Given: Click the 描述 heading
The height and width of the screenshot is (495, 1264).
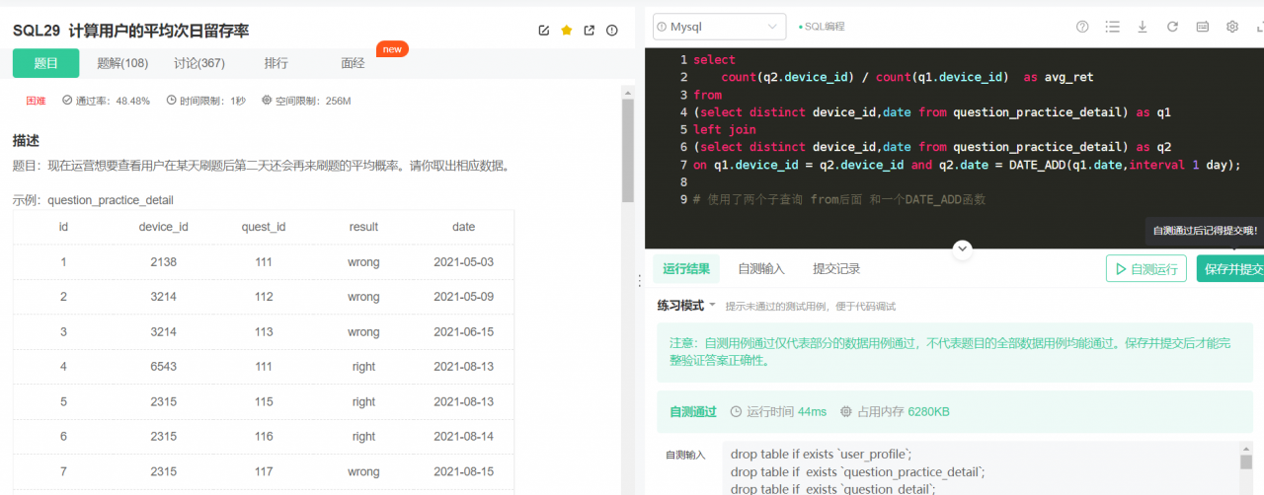Looking at the screenshot, I should coord(26,140).
